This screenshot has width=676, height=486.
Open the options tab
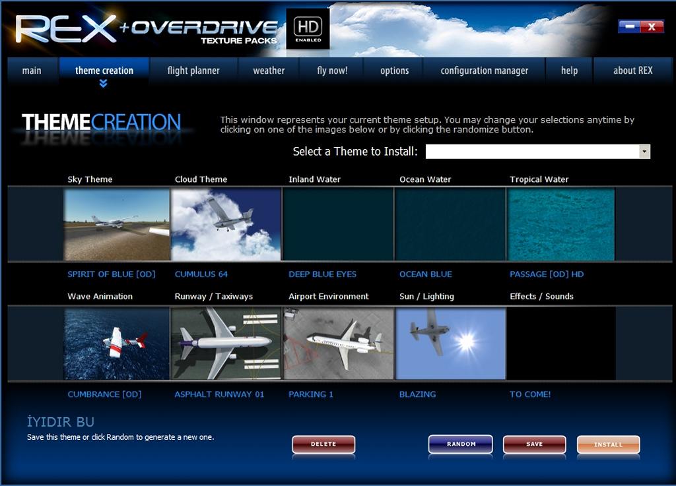[395, 70]
